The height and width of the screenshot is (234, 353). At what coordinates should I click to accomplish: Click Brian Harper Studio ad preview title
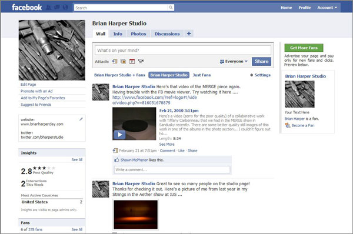coord(305,76)
